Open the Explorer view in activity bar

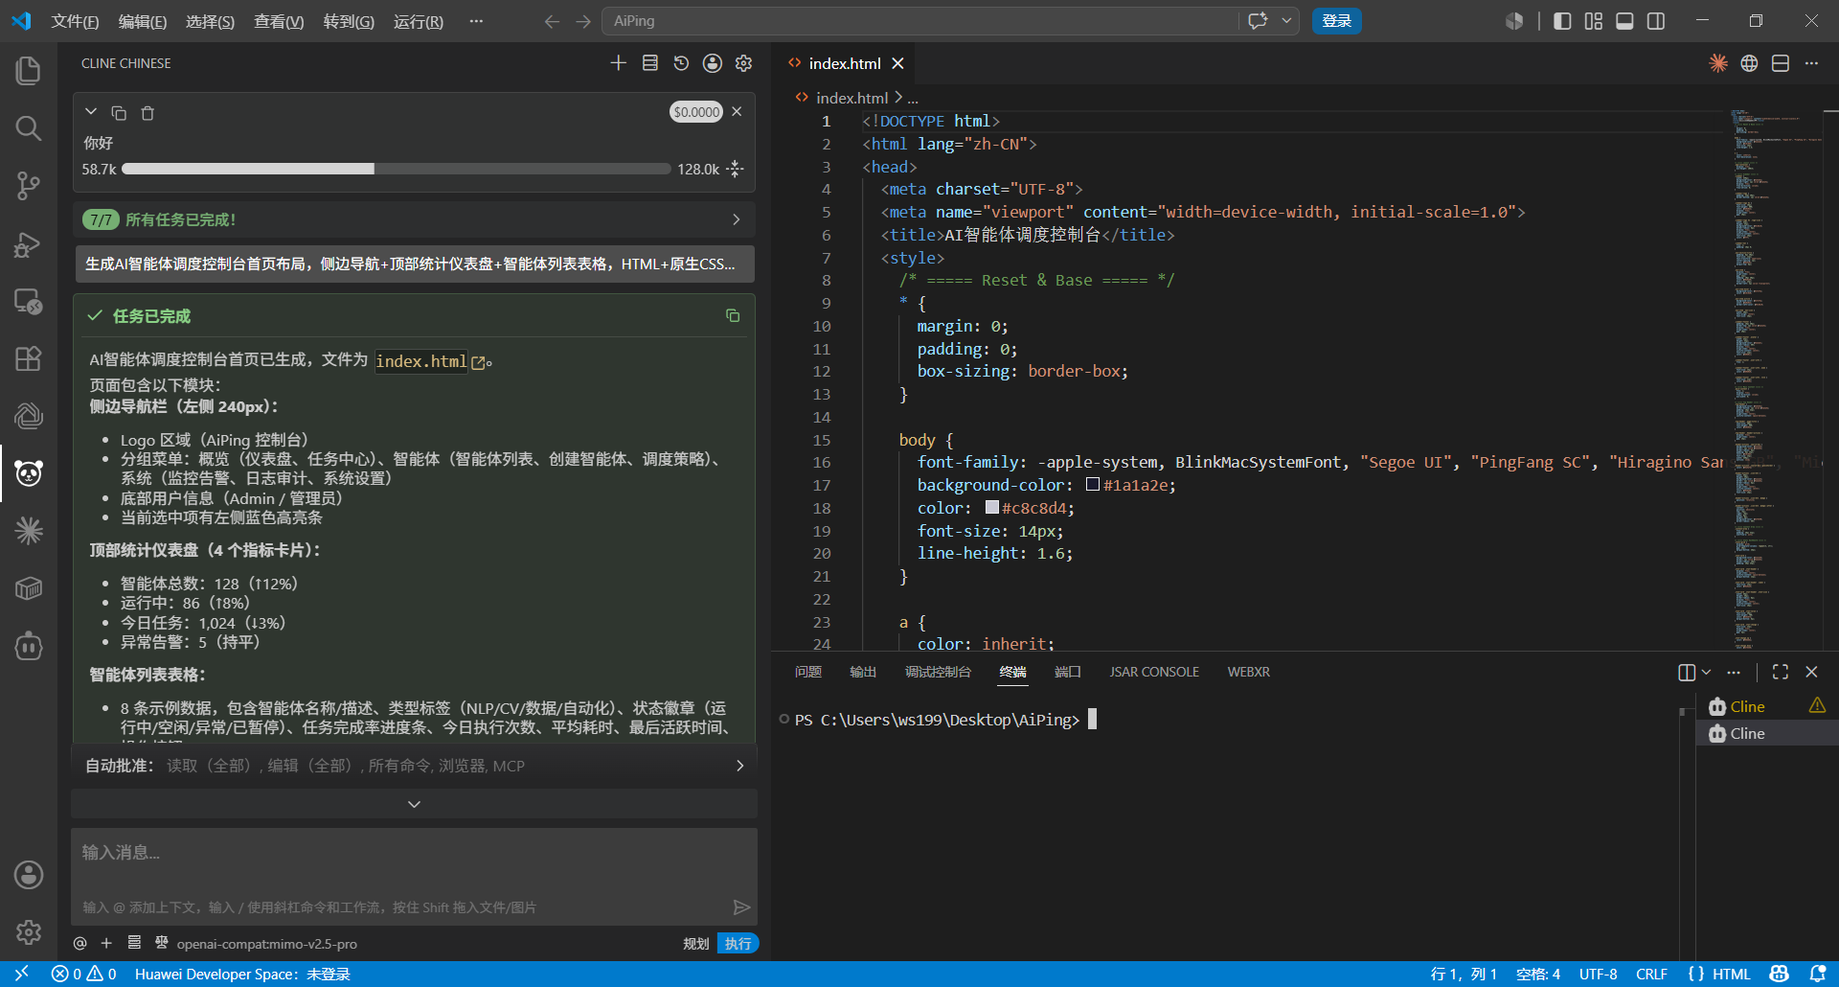tap(29, 71)
